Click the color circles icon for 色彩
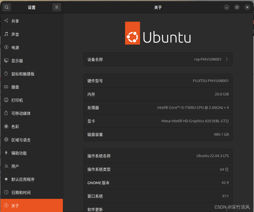 click(6, 126)
